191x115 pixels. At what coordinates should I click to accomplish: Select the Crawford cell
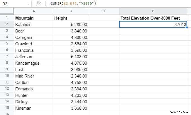click(x=34, y=44)
